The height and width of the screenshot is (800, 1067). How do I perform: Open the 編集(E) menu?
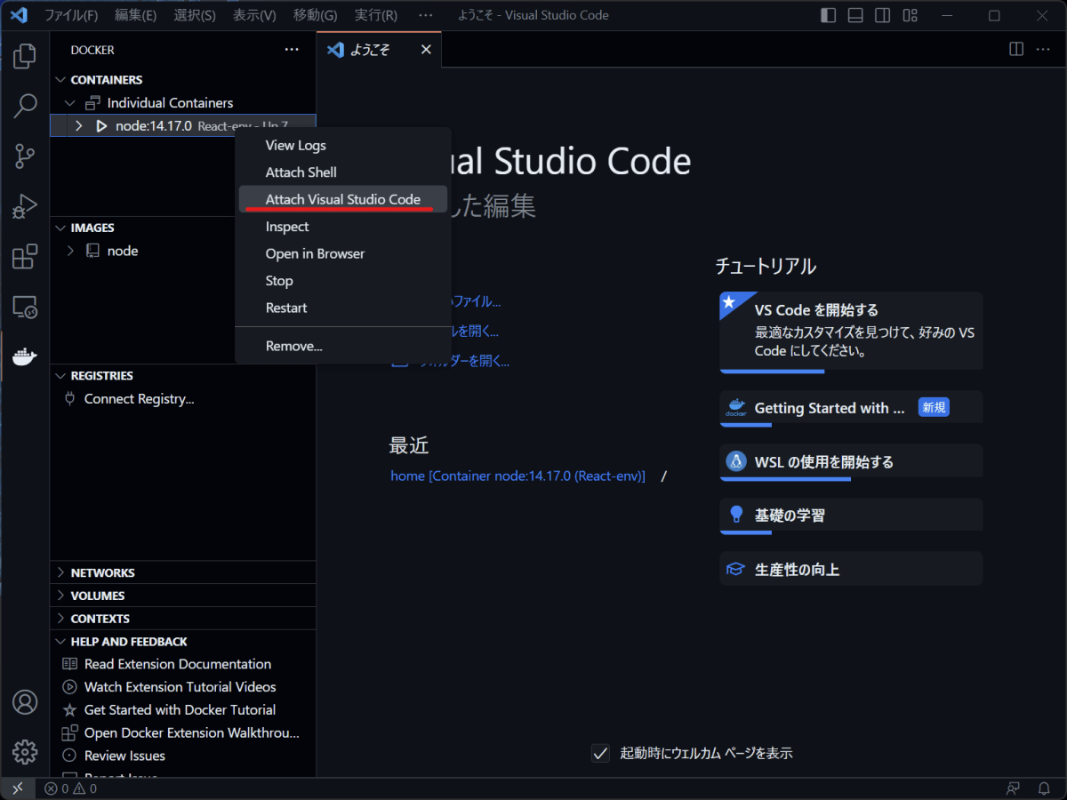click(135, 15)
